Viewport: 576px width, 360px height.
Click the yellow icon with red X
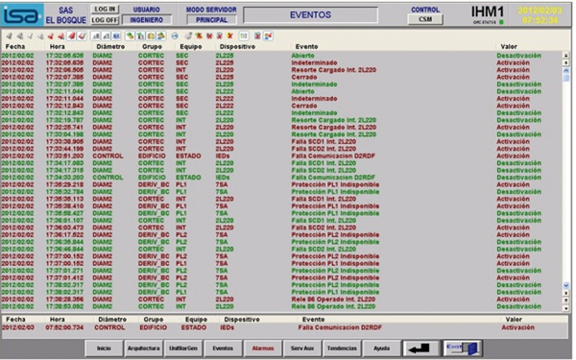(x=230, y=36)
